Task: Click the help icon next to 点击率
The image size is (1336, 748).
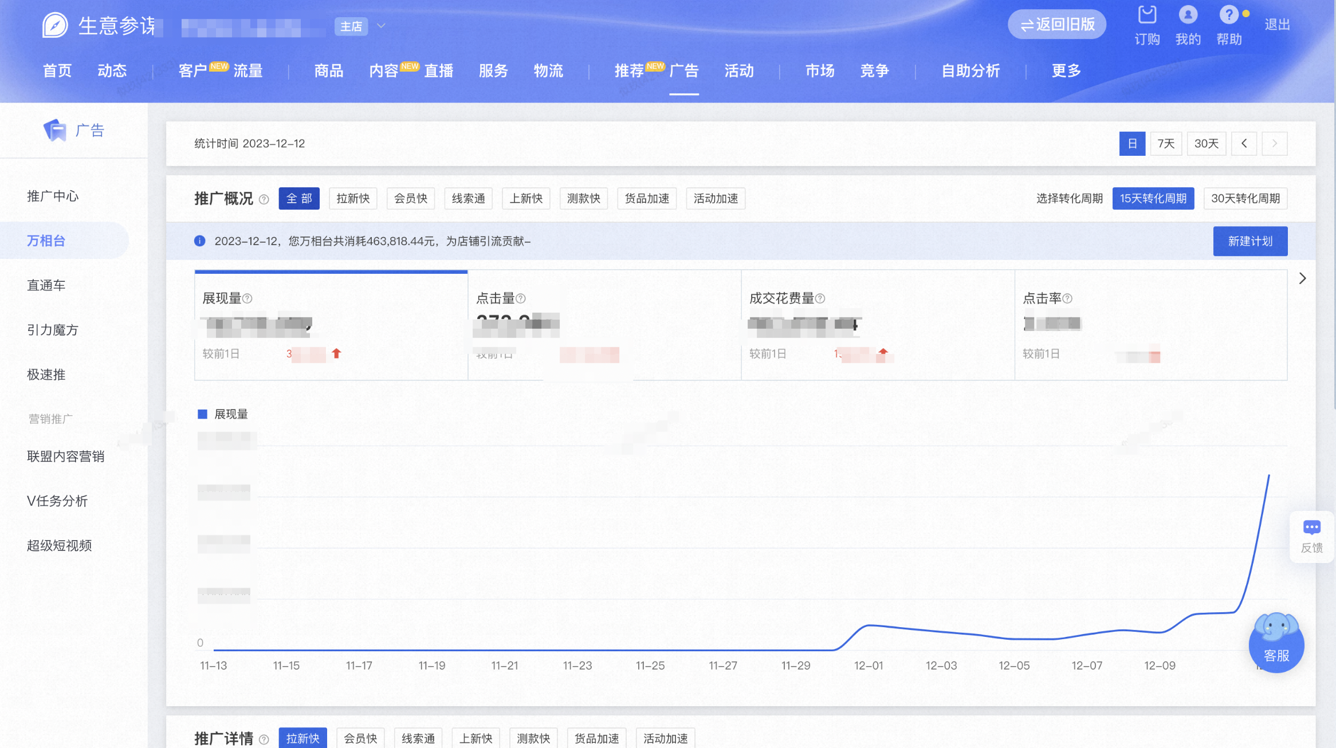Action: click(1067, 298)
